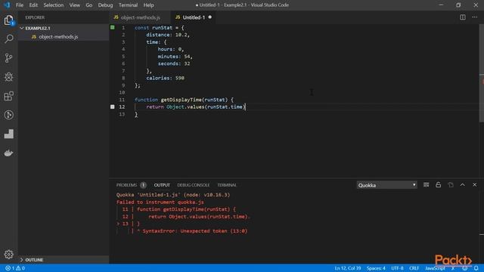Open the File menu
The height and width of the screenshot is (272, 484).
(x=20, y=5)
